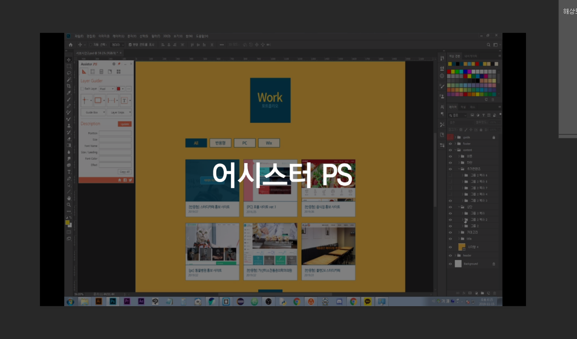Screen dimensions: 577x339
Task: Toggle show transform controls checkbox
Action: [130, 45]
